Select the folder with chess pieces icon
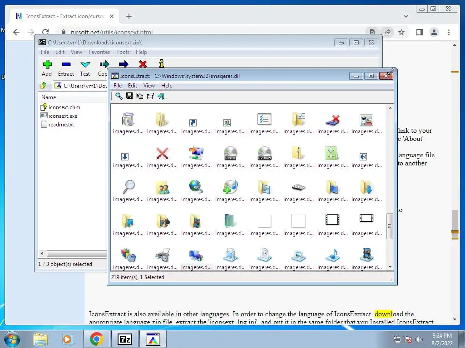The width and height of the screenshot is (465, 348). point(162,221)
